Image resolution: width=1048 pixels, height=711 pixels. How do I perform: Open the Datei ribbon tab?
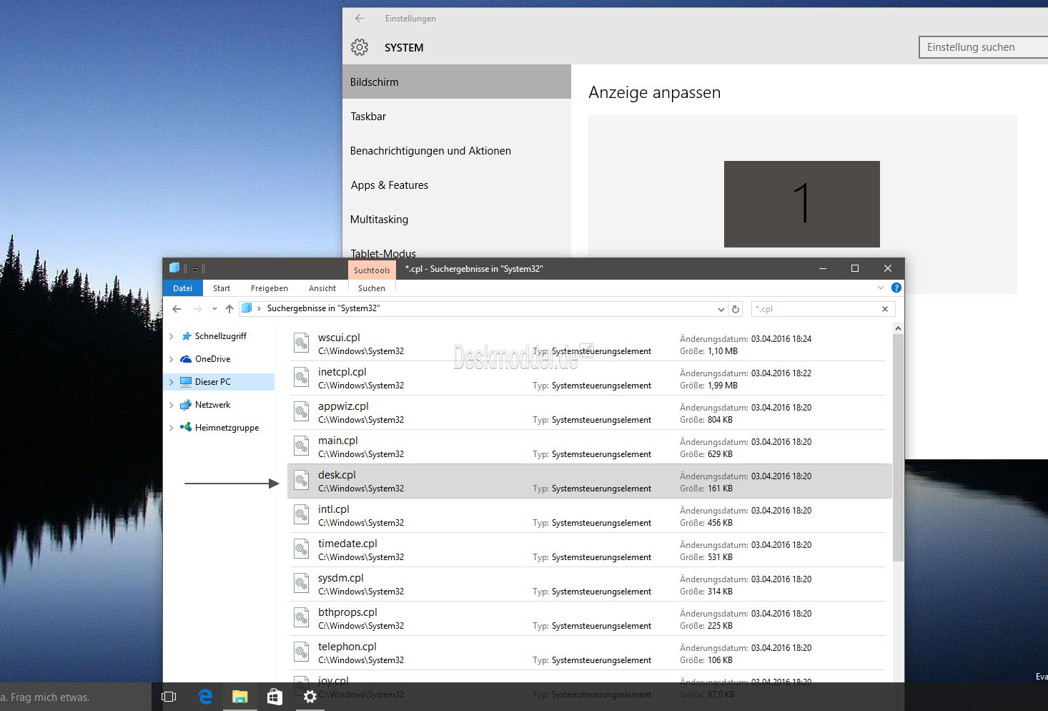click(x=183, y=288)
